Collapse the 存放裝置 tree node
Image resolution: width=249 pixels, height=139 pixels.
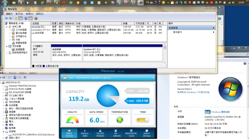coord(7,46)
